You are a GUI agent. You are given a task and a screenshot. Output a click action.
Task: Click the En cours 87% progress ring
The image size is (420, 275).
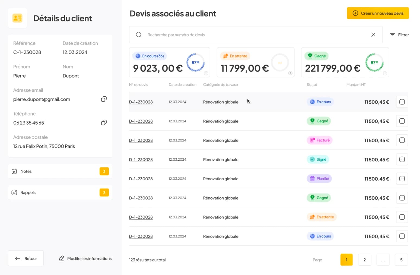click(x=195, y=62)
